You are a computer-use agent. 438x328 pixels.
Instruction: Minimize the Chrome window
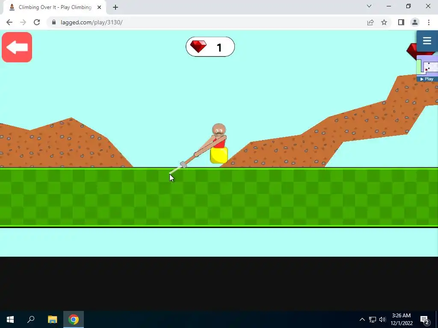389,6
